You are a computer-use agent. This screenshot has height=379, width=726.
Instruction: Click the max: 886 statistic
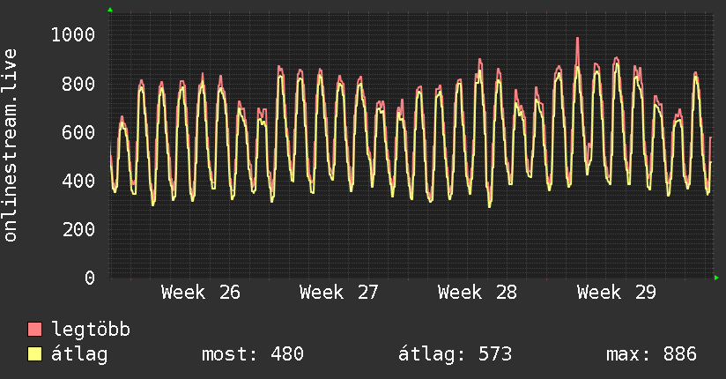click(x=651, y=354)
